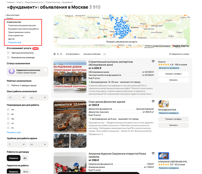Check Рейтинг 4 звезды и выше
This screenshot has height=174, width=202.
tap(8, 85)
